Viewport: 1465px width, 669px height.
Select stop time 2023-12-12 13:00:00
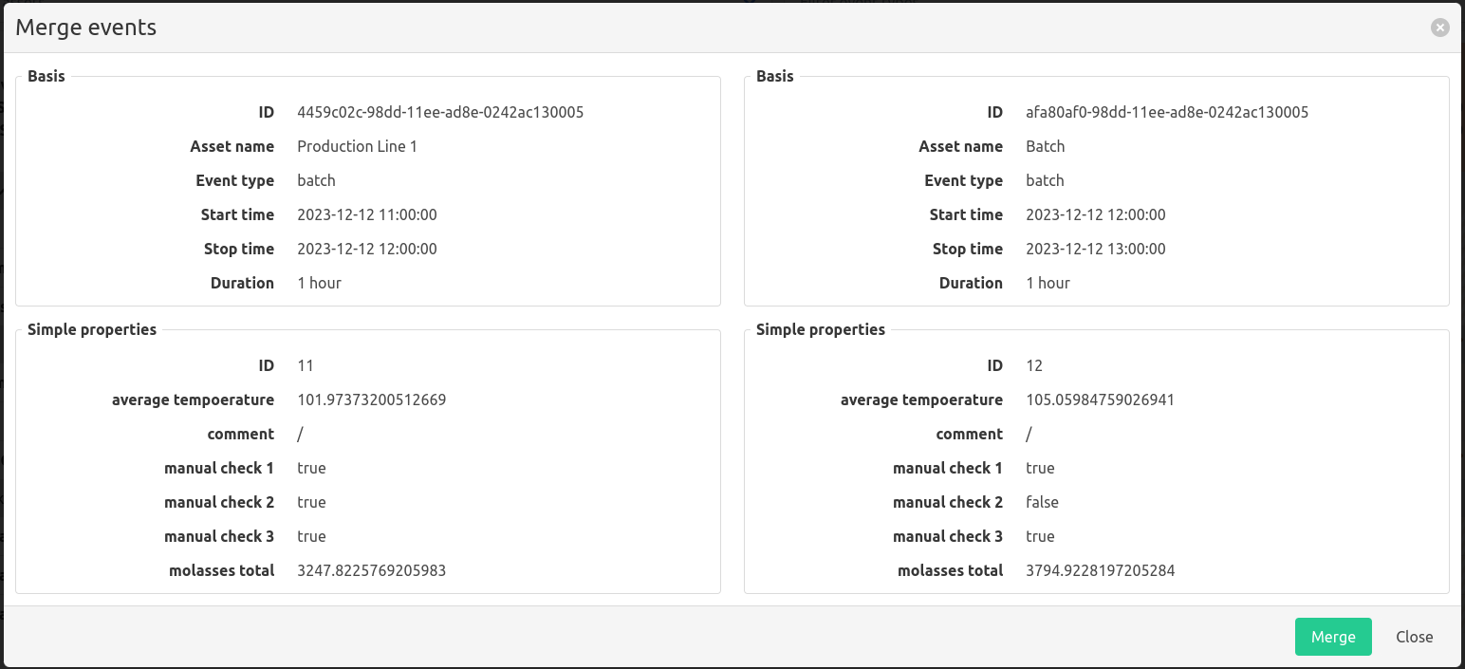coord(1096,249)
